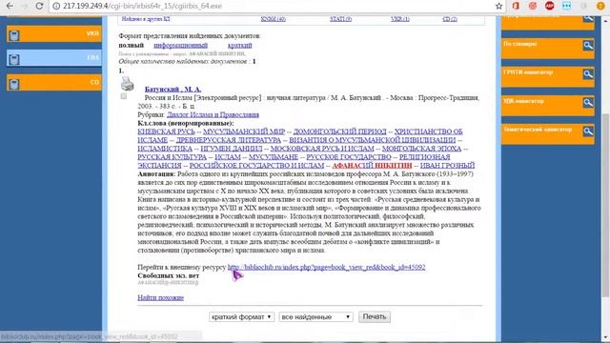This screenshot has width=610, height=343.
Task: Click the keyword КИЕВСКАЯ РУСЬ
Action: pyautogui.click(x=166, y=131)
